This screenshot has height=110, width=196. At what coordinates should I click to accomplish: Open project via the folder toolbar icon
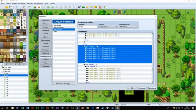(7, 7)
